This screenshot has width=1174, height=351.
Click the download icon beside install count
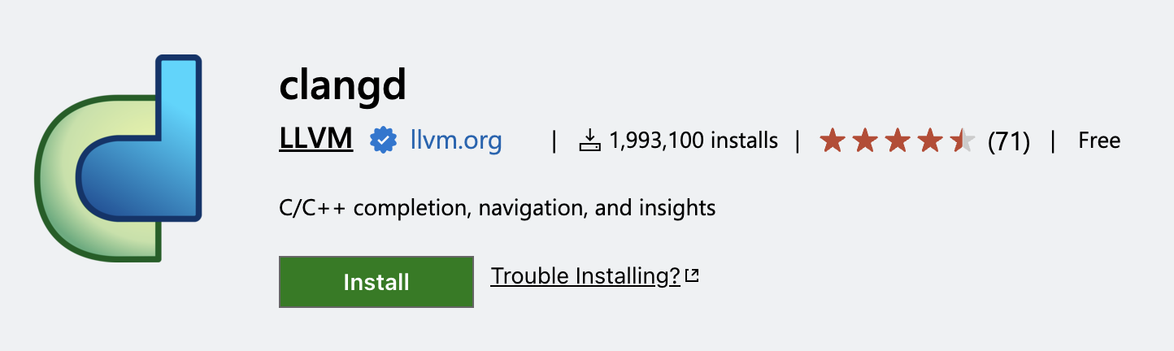[x=589, y=141]
